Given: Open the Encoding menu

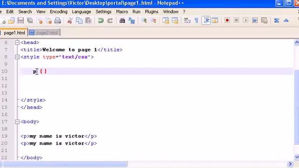Looking at the screenshot, I should [x=58, y=12].
